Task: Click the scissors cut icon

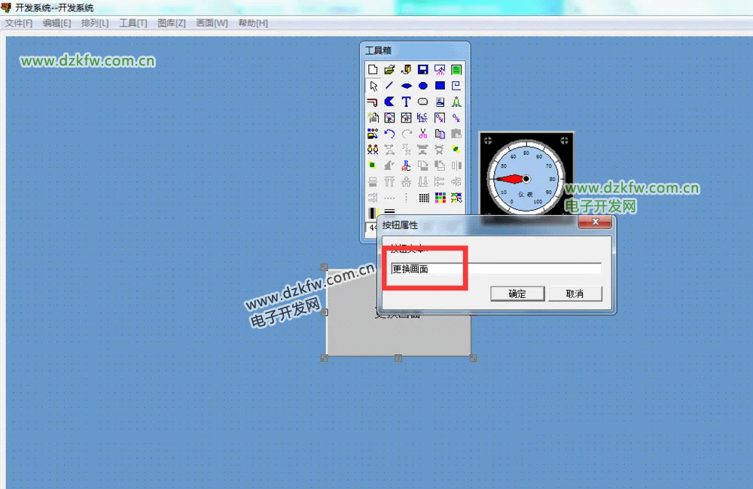Action: click(x=423, y=134)
